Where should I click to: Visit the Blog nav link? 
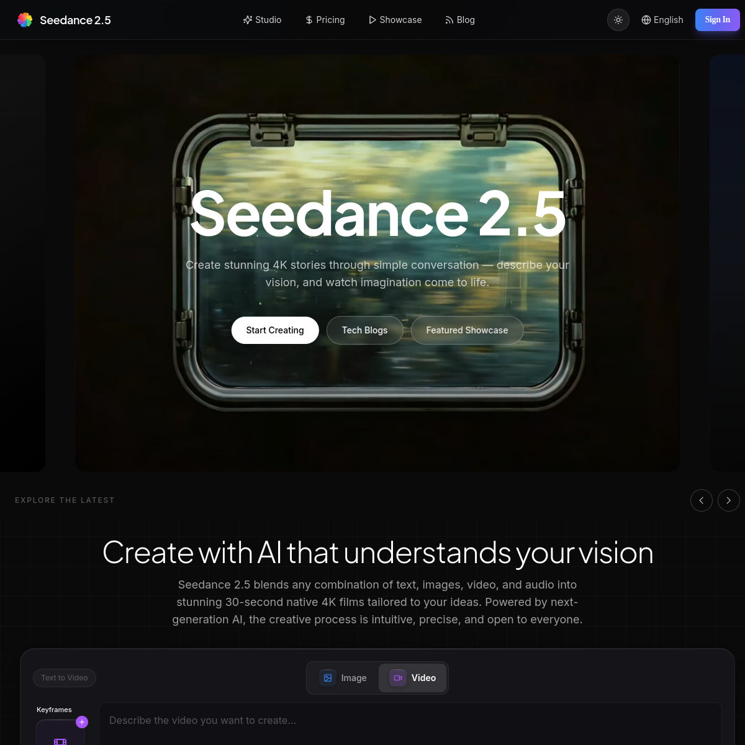click(460, 20)
